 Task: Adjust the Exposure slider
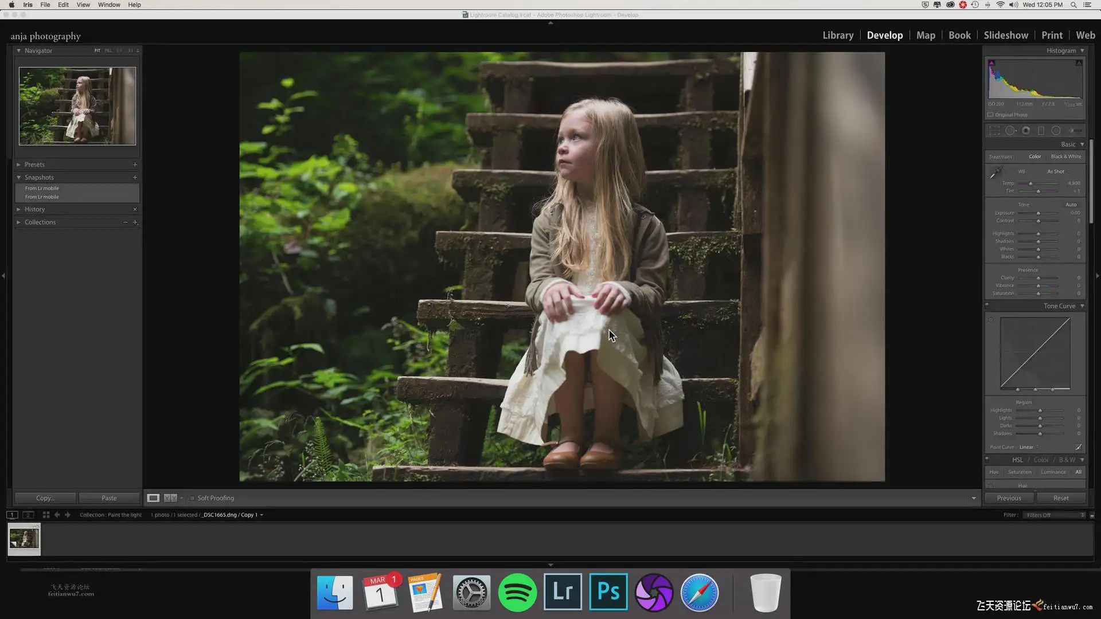coord(1038,213)
